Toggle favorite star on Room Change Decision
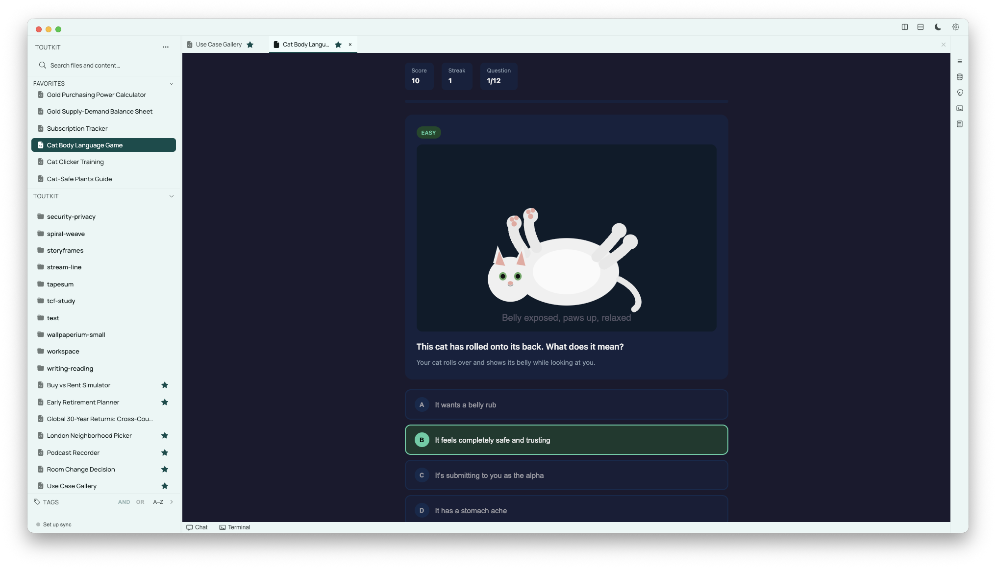The width and height of the screenshot is (996, 569). point(165,469)
